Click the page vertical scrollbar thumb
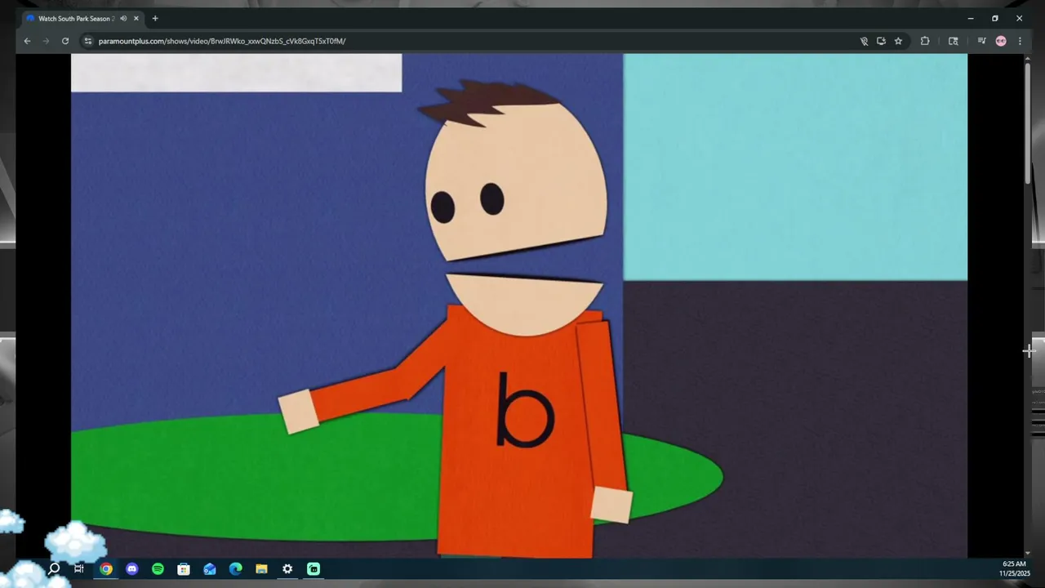Image resolution: width=1045 pixels, height=588 pixels. 1028,122
